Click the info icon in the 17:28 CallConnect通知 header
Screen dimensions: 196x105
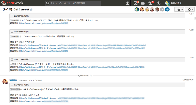point(12,32)
